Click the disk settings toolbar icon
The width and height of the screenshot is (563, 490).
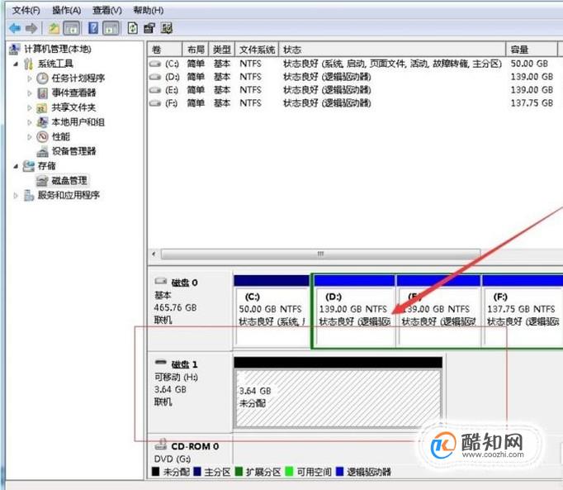pos(167,28)
